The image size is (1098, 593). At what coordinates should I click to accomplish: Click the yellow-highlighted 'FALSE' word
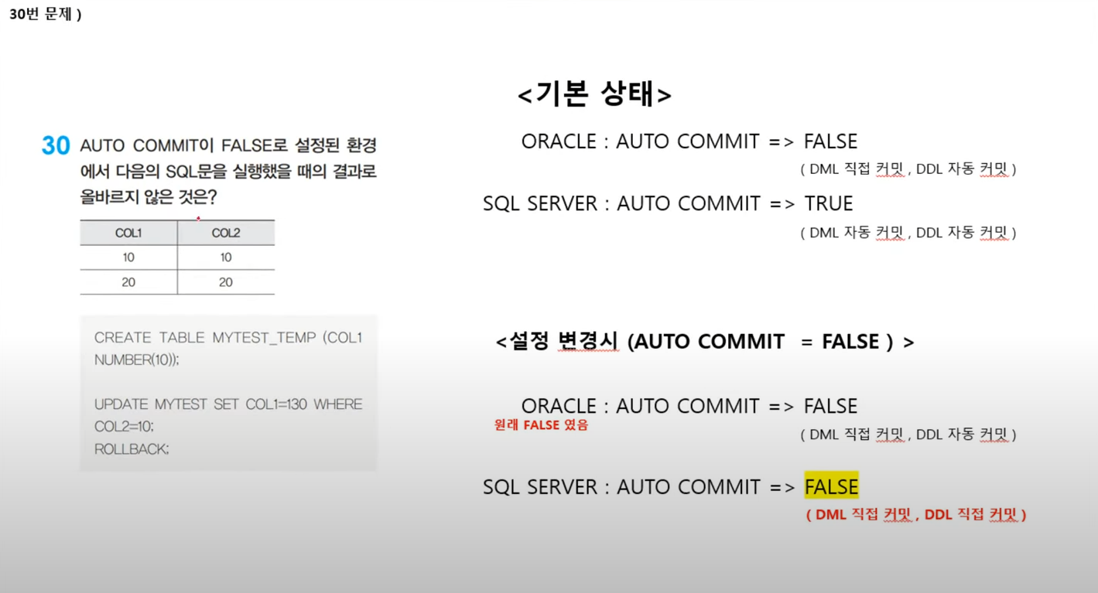coord(832,486)
